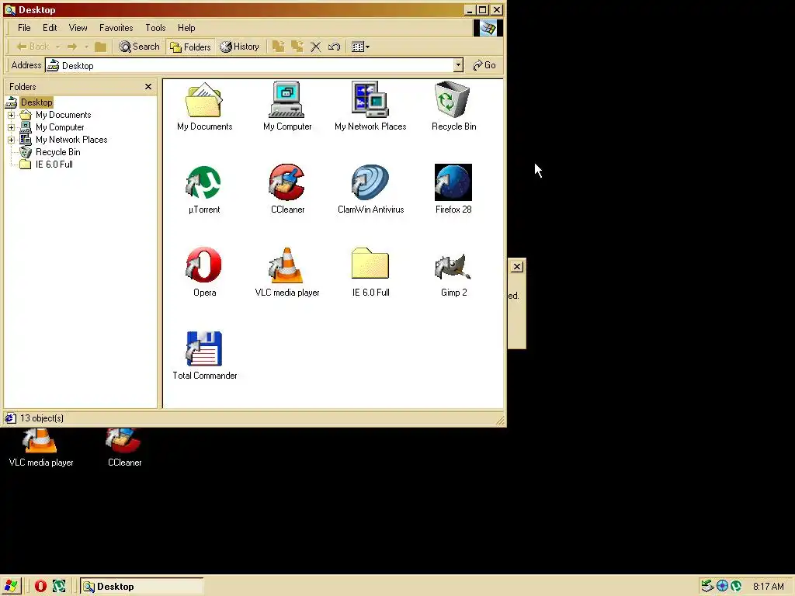795x596 pixels.
Task: Expand the My Computer tree node
Action: (11, 127)
